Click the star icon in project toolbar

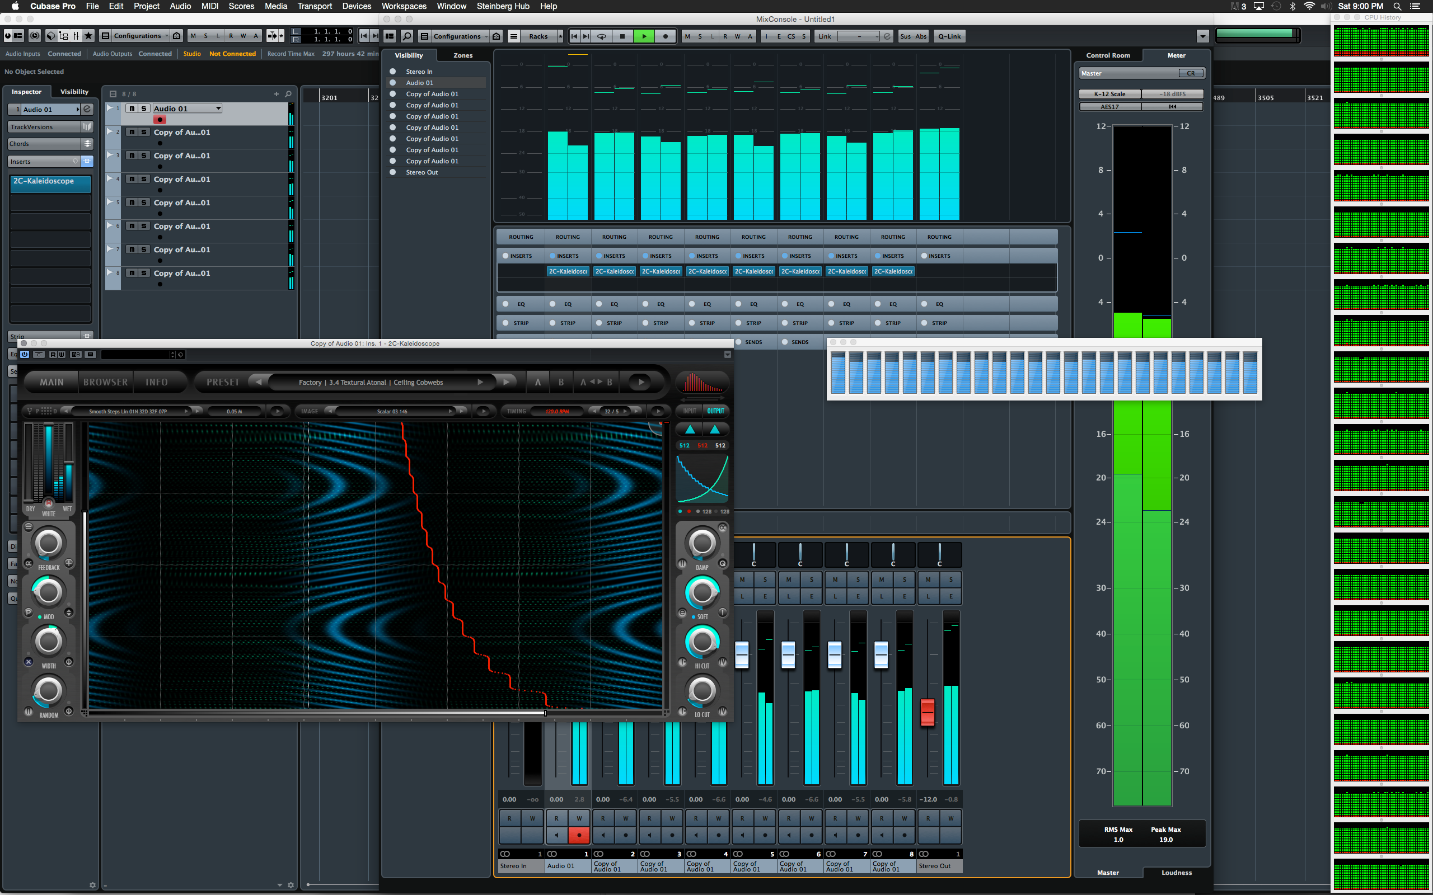pos(88,35)
